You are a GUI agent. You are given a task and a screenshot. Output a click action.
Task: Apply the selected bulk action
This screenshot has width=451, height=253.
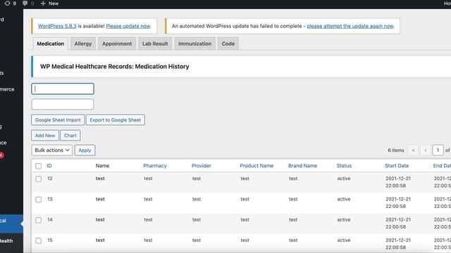pyautogui.click(x=85, y=150)
